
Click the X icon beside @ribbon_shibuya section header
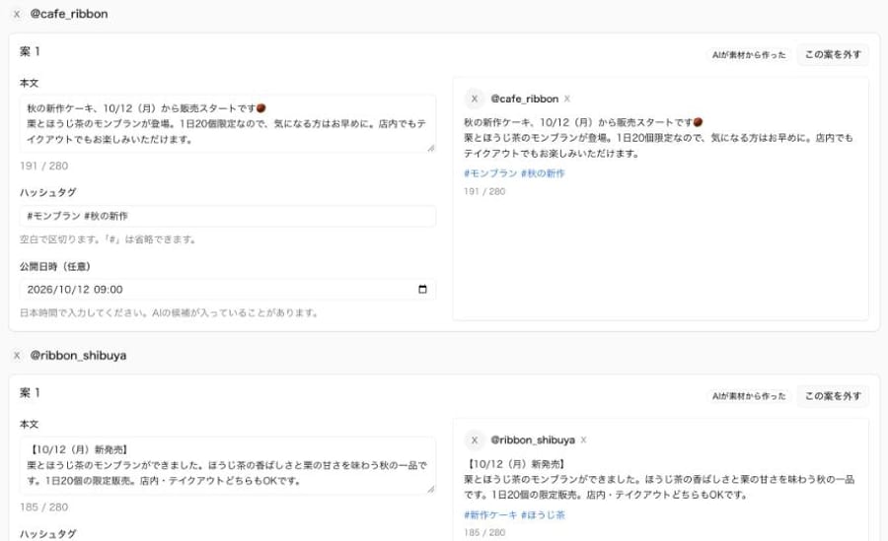click(17, 356)
